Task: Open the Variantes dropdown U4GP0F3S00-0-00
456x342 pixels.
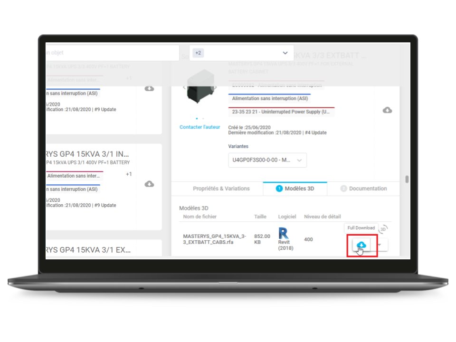Action: (x=267, y=160)
